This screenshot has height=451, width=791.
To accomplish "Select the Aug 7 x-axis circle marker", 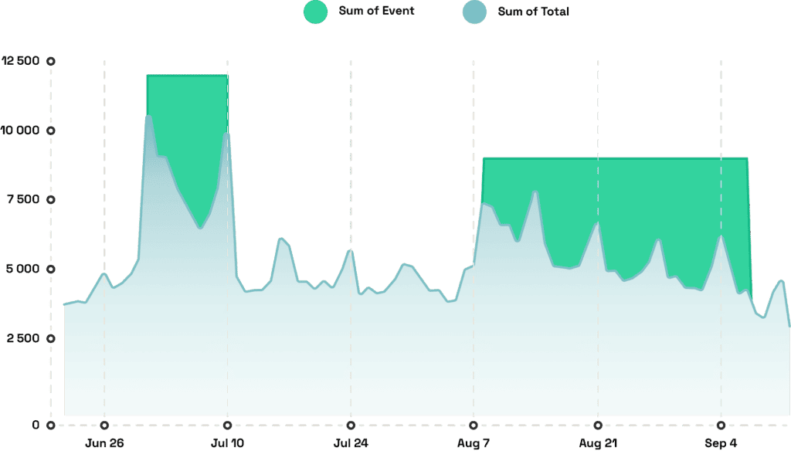I will point(474,424).
